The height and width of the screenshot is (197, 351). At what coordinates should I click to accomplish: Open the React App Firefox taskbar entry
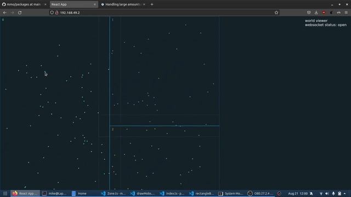pyautogui.click(x=25, y=193)
